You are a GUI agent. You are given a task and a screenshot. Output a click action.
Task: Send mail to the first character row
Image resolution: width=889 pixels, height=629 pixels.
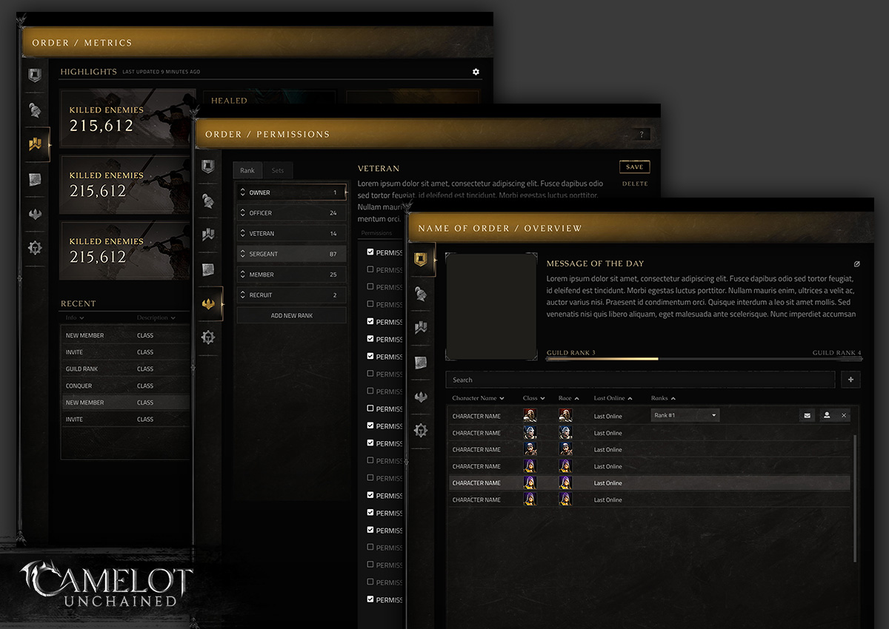point(807,416)
